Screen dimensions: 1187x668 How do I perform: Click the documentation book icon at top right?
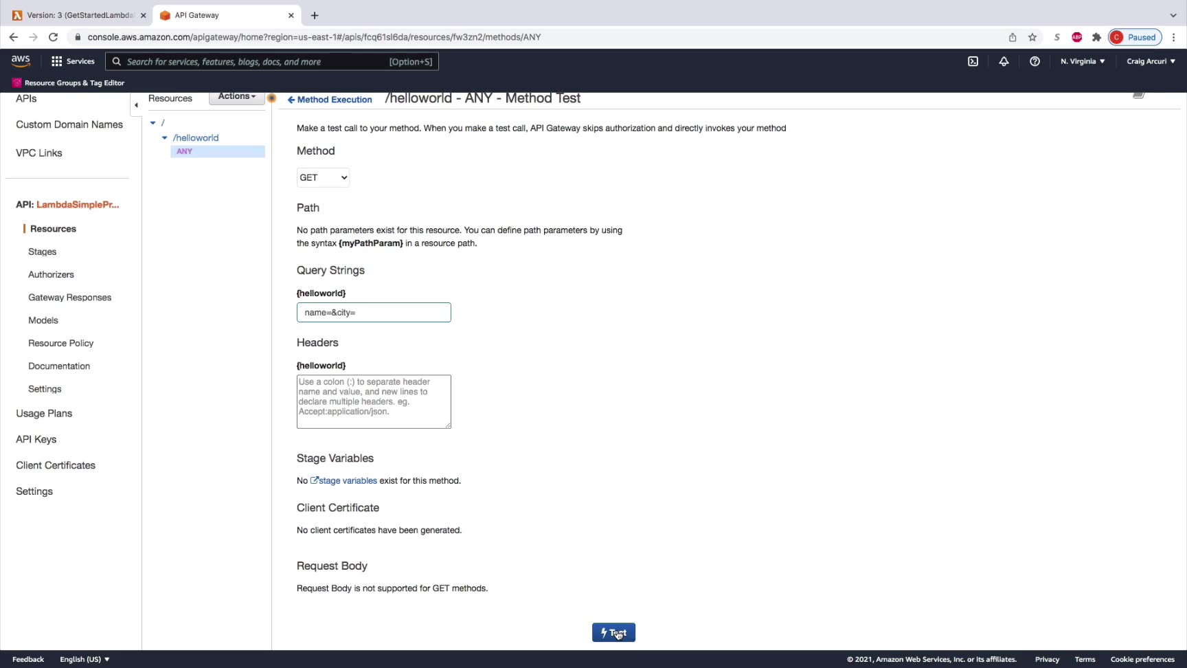1138,95
